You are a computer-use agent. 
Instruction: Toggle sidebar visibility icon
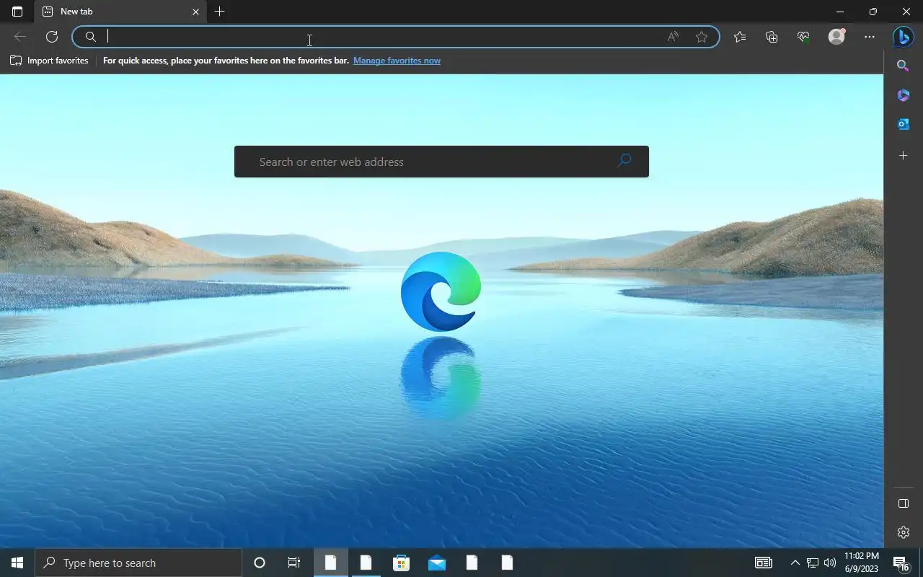click(x=903, y=503)
